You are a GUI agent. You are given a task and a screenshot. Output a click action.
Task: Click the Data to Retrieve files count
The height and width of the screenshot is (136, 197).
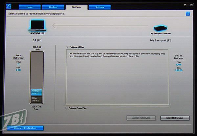pos(179,65)
